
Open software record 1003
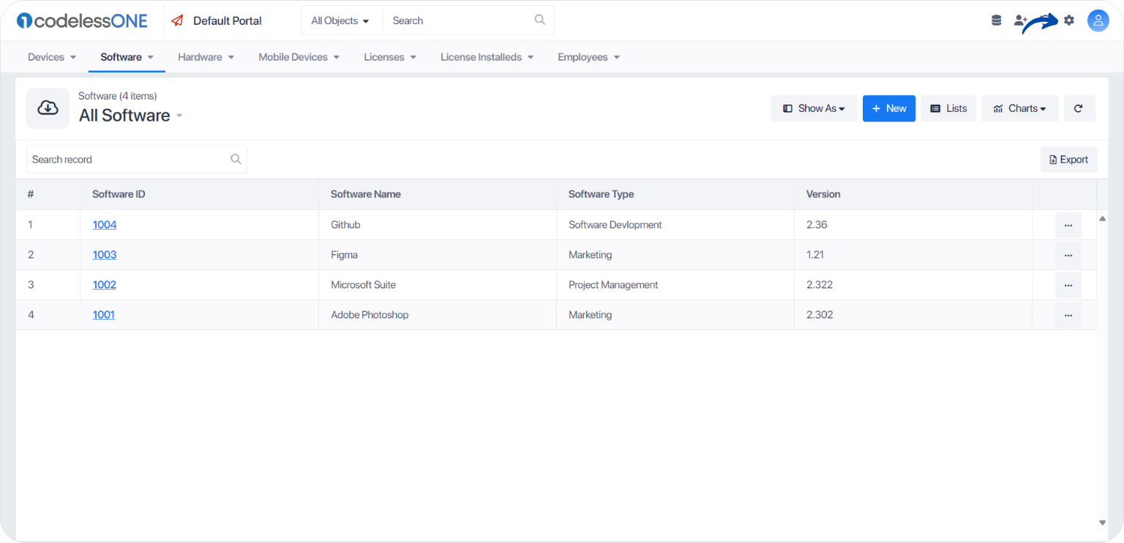(105, 255)
